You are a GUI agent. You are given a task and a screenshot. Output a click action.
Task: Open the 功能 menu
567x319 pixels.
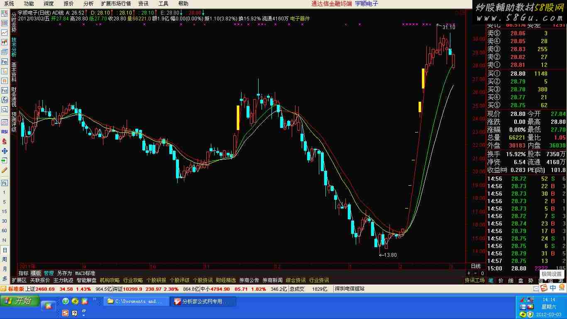pos(29,4)
